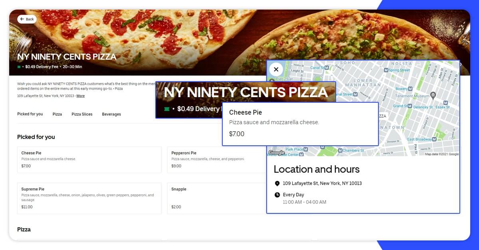The width and height of the screenshot is (479, 250).
Task: Select the Pizza menu tab
Action: [57, 114]
